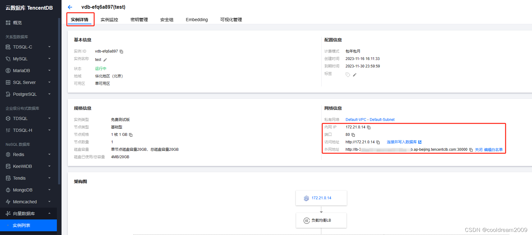Expand the MongoDB menu chevron
The image size is (532, 235).
(x=49, y=190)
